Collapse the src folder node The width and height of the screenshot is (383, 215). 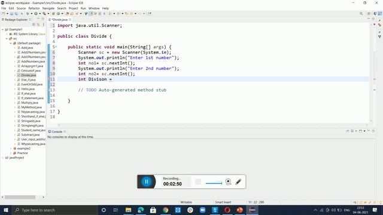click(7, 38)
